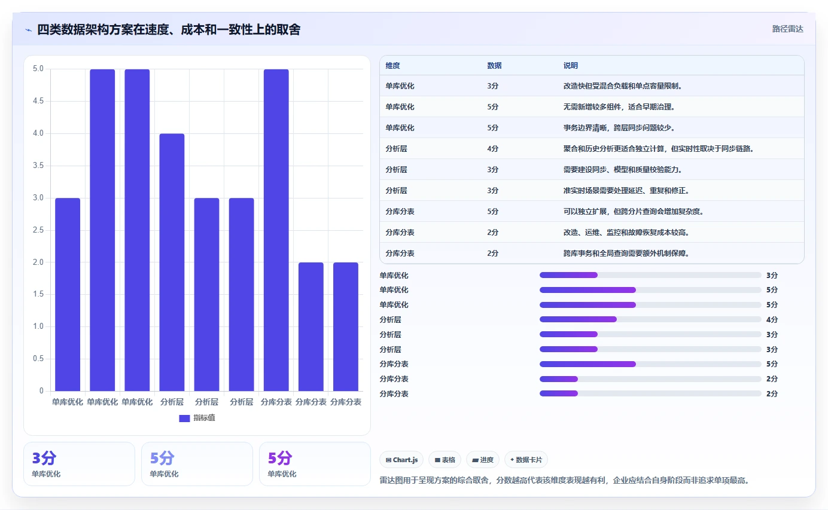Click the y-axis label 2.5

[38, 230]
